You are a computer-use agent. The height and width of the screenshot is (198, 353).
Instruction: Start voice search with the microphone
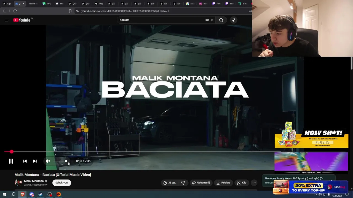pos(234,20)
